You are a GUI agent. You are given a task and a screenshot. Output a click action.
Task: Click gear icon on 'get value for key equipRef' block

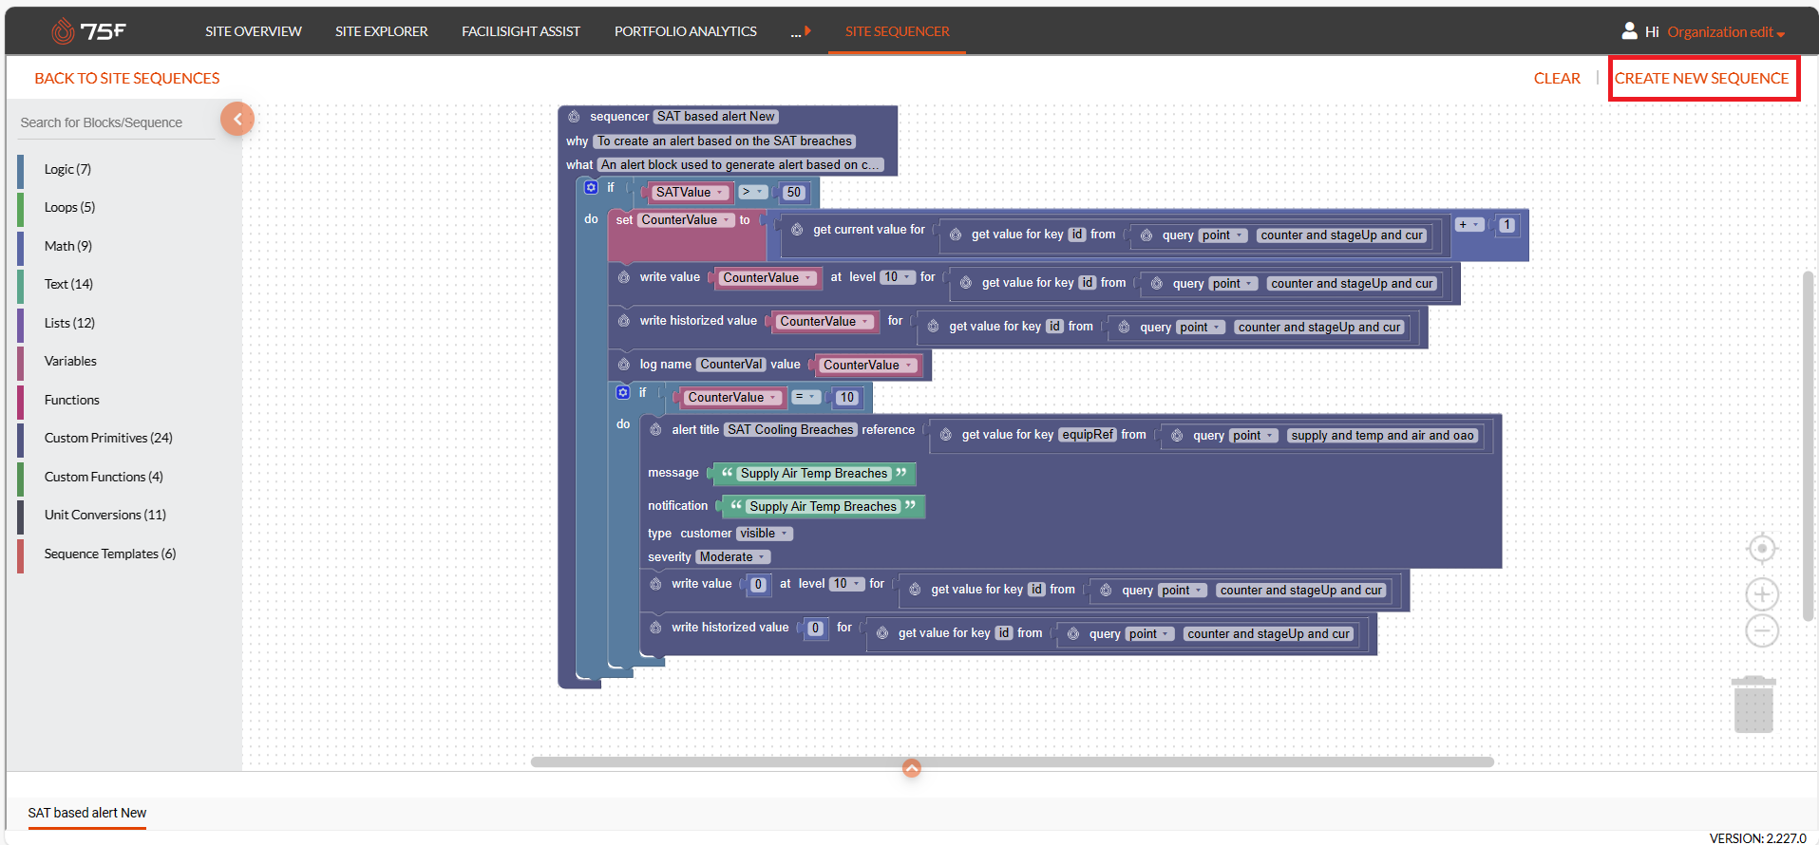pos(946,435)
